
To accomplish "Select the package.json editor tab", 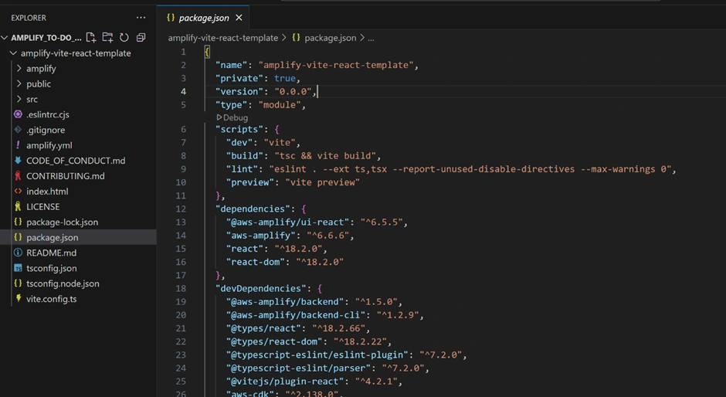I will (x=203, y=18).
